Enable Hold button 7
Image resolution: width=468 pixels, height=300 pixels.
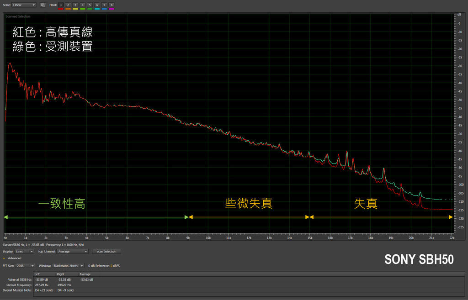point(104,5)
